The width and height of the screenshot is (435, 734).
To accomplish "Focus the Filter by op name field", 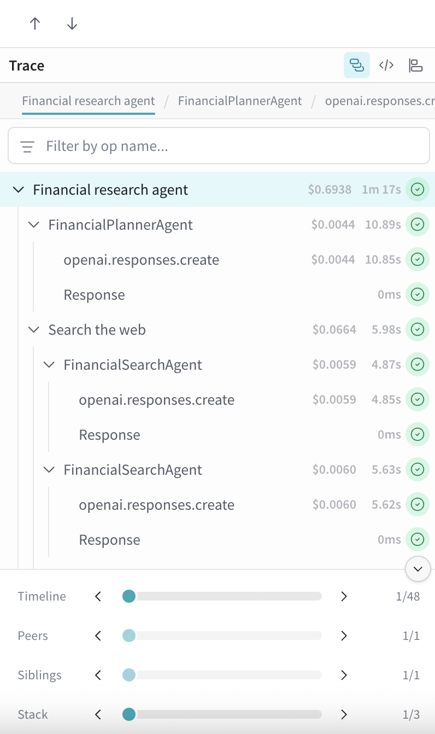I will (x=219, y=146).
